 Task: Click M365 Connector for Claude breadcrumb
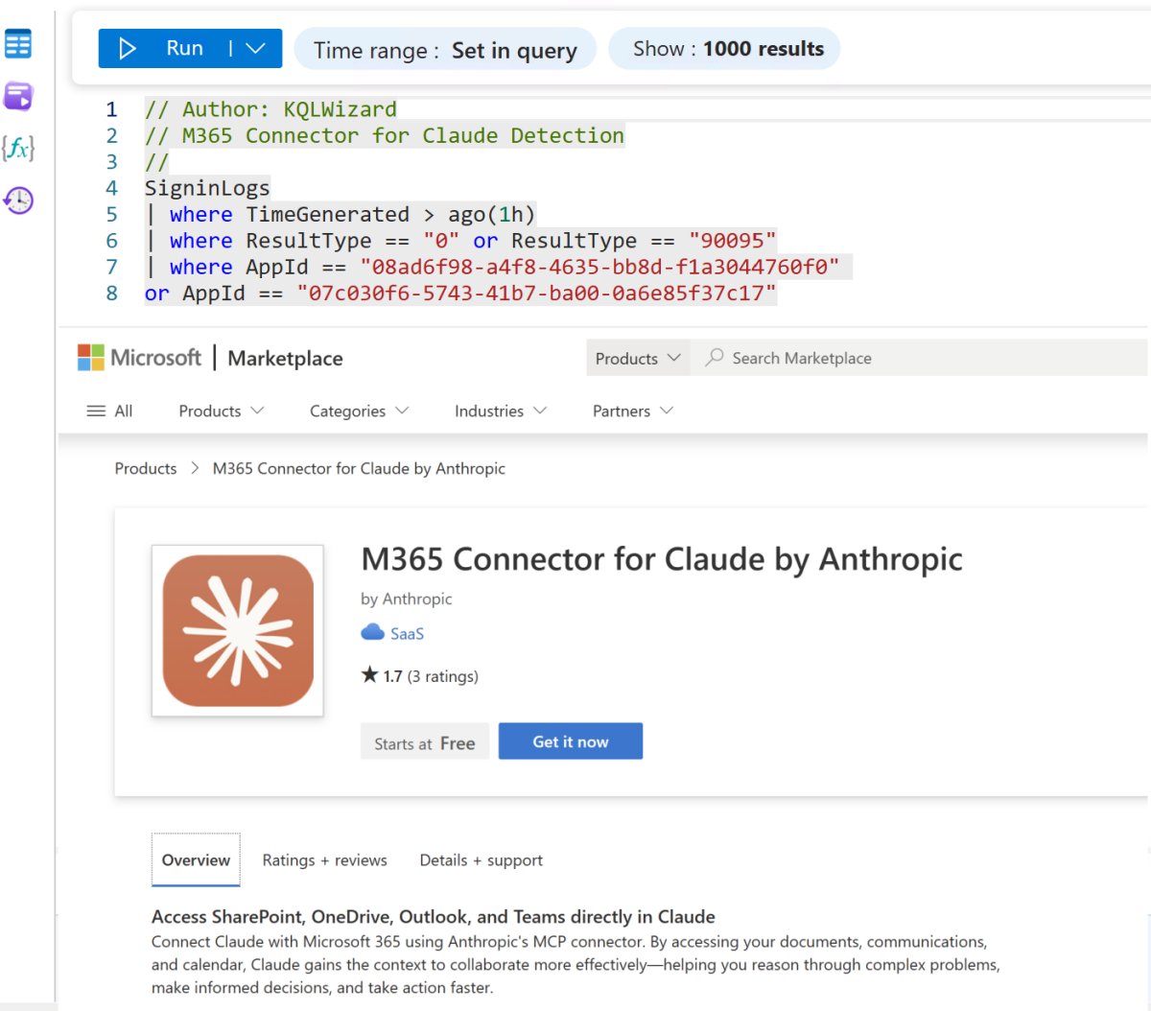click(x=359, y=468)
